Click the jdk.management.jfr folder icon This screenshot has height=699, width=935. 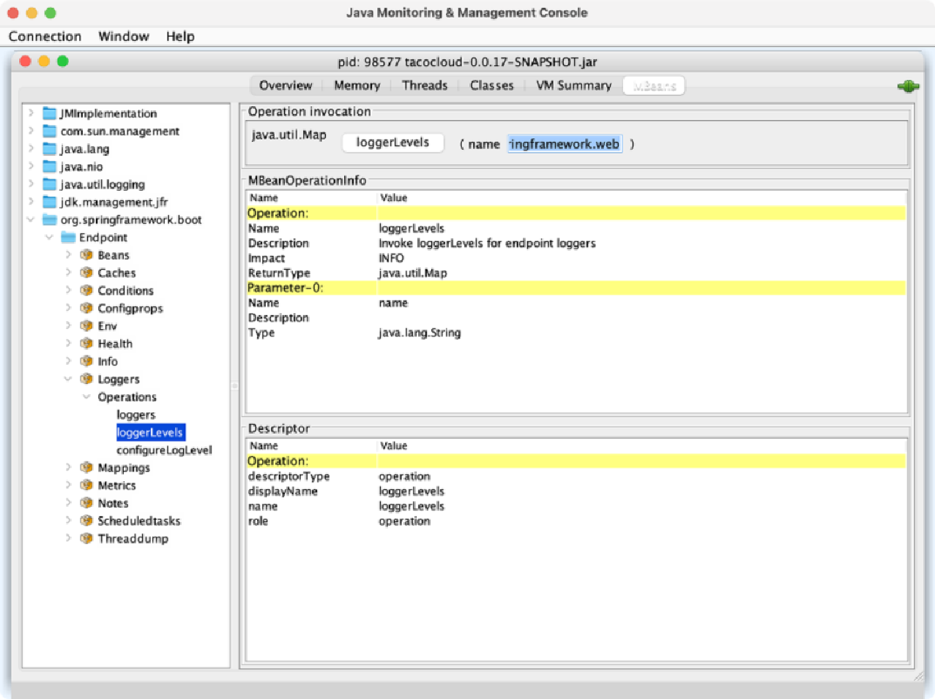tap(49, 202)
